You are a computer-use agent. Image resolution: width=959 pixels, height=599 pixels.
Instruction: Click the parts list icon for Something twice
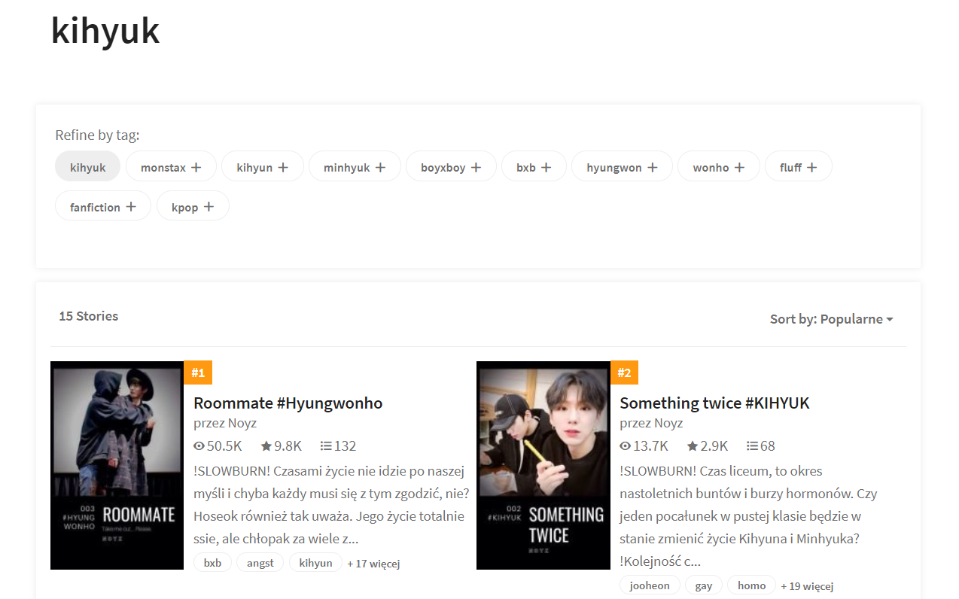point(752,446)
